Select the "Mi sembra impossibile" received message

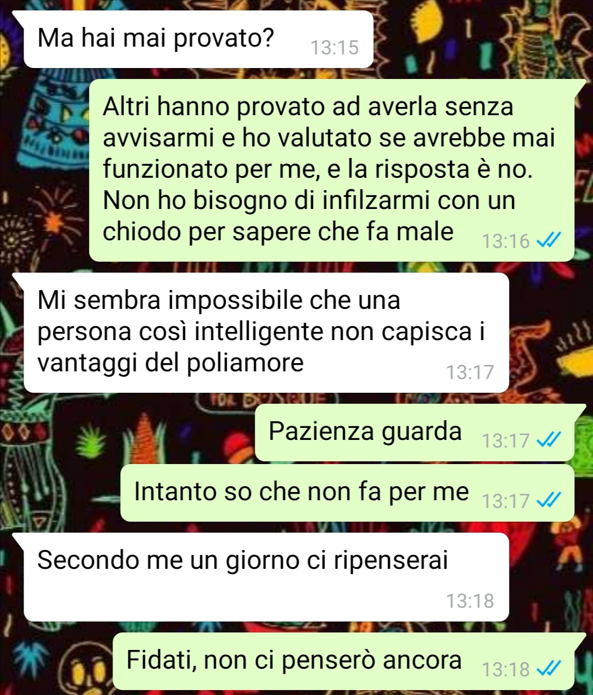(266, 332)
